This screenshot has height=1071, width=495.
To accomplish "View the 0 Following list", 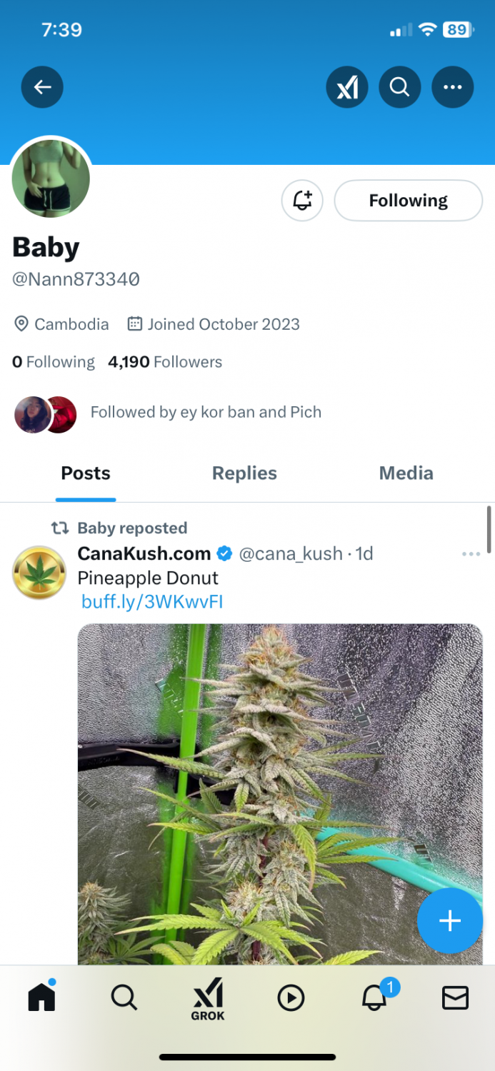I will point(54,362).
